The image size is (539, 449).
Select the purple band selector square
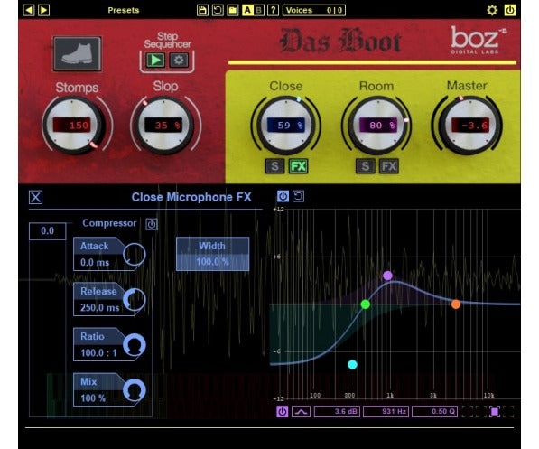coord(495,411)
